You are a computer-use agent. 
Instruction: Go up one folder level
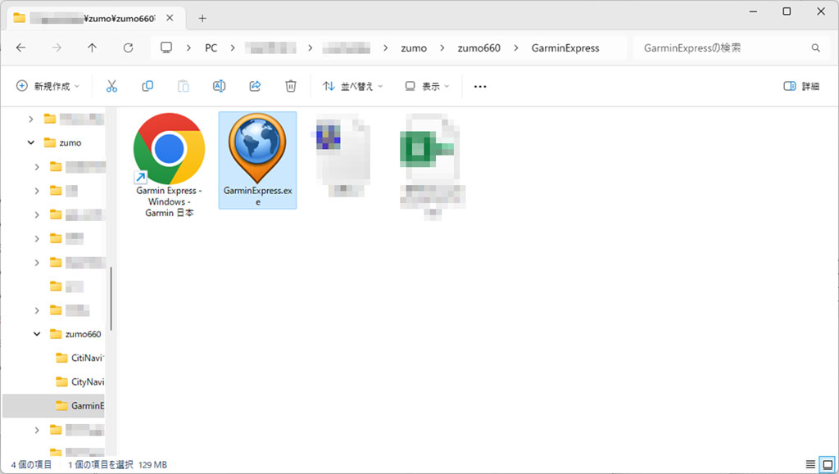click(x=92, y=48)
